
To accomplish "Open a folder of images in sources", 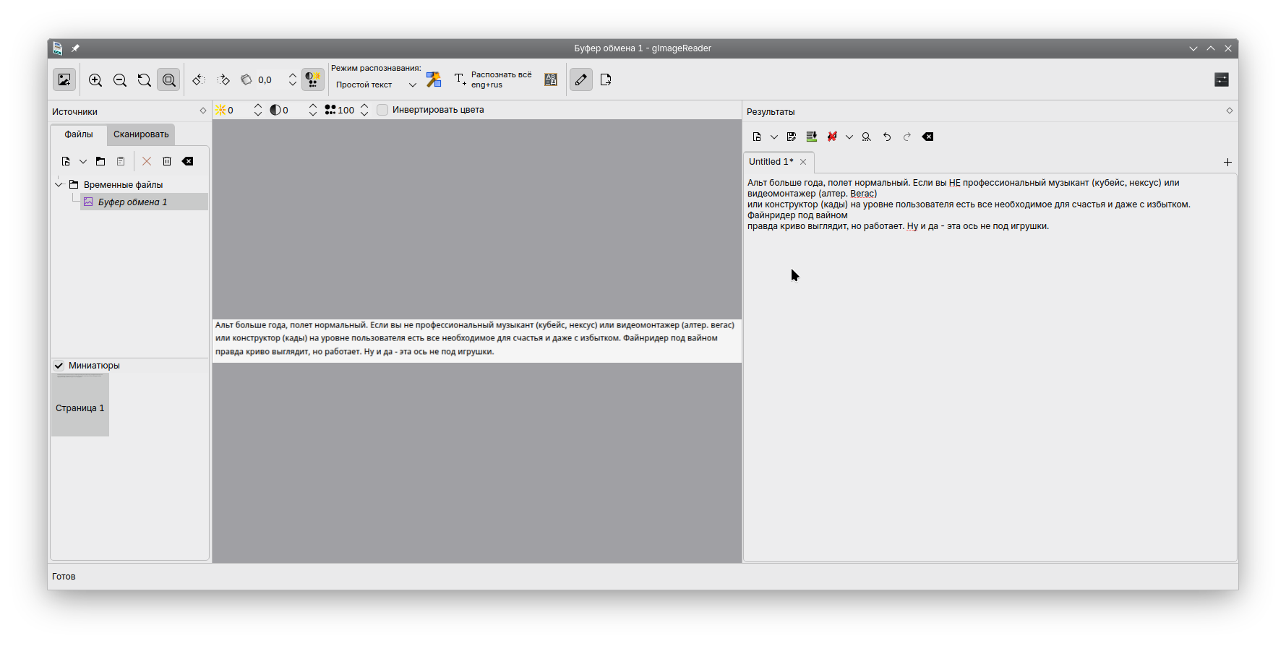I will tap(100, 161).
